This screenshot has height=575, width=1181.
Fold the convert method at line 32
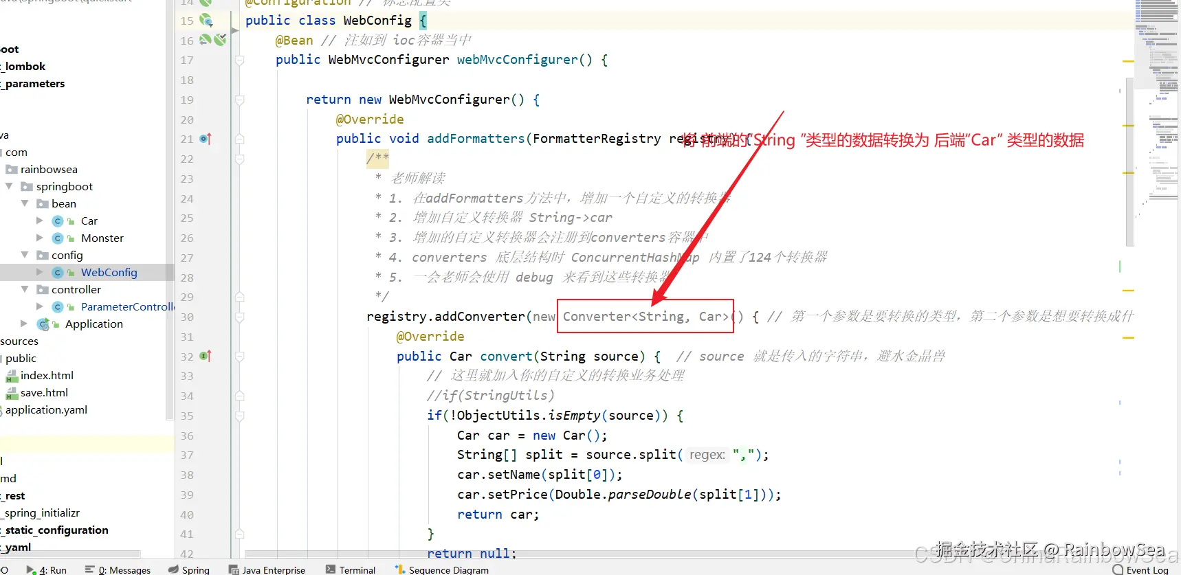coord(240,357)
